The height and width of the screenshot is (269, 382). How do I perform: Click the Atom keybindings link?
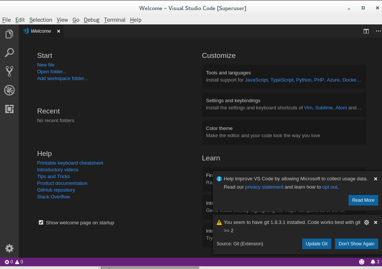pos(341,108)
